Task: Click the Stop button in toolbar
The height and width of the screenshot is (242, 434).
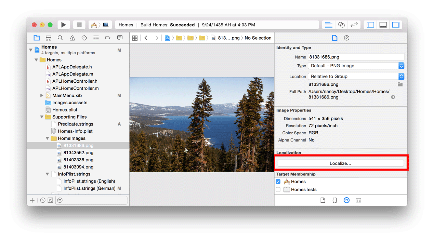Action: 79,25
